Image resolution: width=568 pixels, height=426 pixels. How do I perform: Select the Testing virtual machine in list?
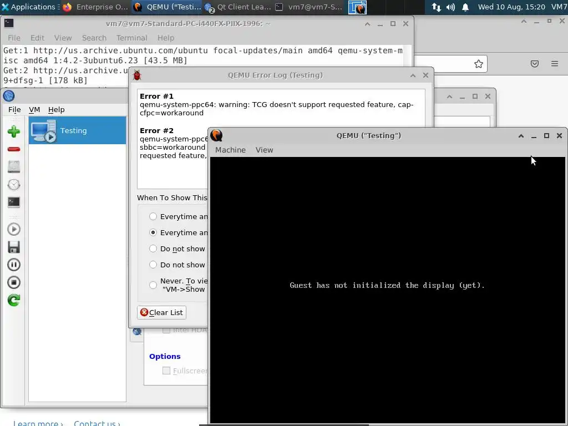tap(77, 130)
